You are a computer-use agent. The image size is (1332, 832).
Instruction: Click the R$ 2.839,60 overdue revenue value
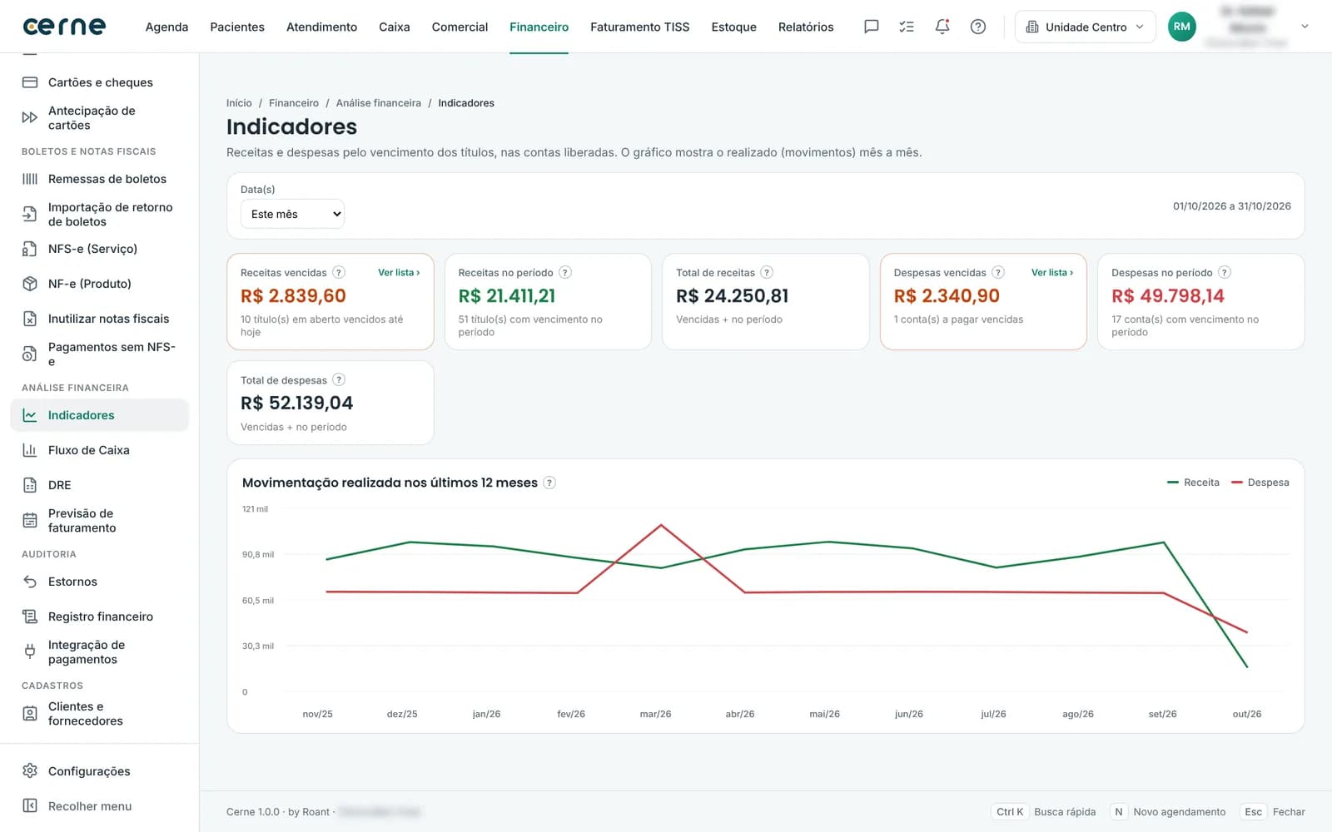coord(293,296)
